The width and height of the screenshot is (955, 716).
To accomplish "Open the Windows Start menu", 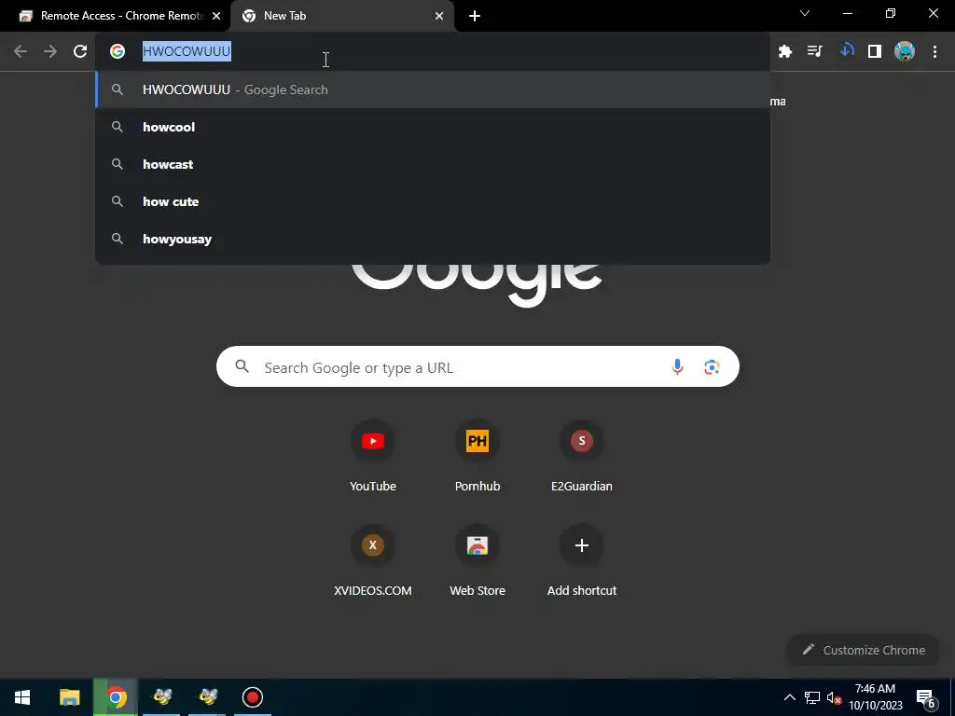I will coord(22,697).
